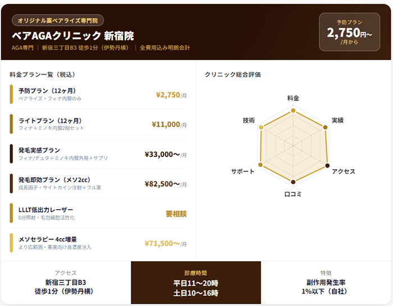
Task: Select the LLLT低出力レーザー row
Action: [98, 214]
